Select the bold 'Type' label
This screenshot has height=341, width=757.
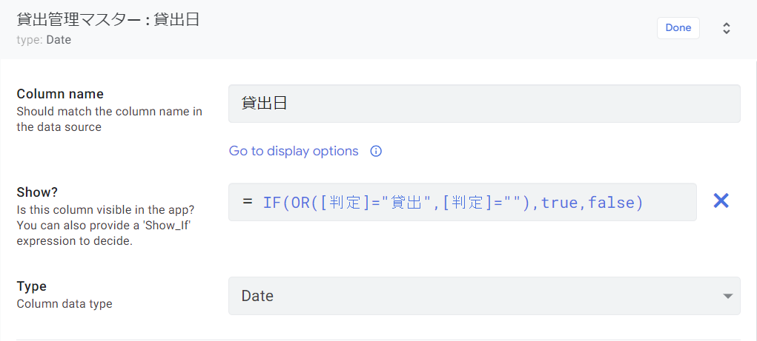31,286
